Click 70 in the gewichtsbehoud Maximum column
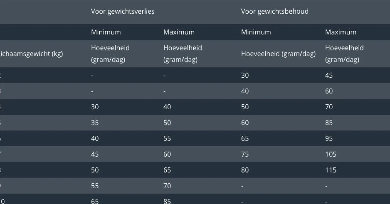 [x=329, y=107]
